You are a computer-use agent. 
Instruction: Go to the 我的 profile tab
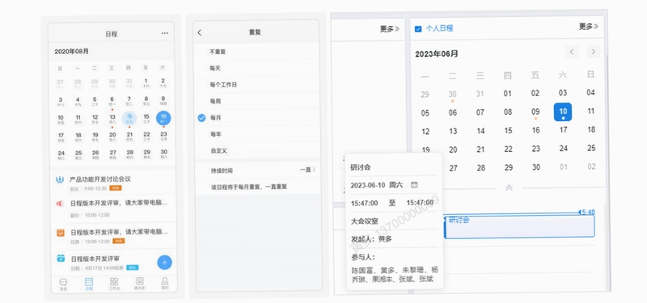coord(165,284)
